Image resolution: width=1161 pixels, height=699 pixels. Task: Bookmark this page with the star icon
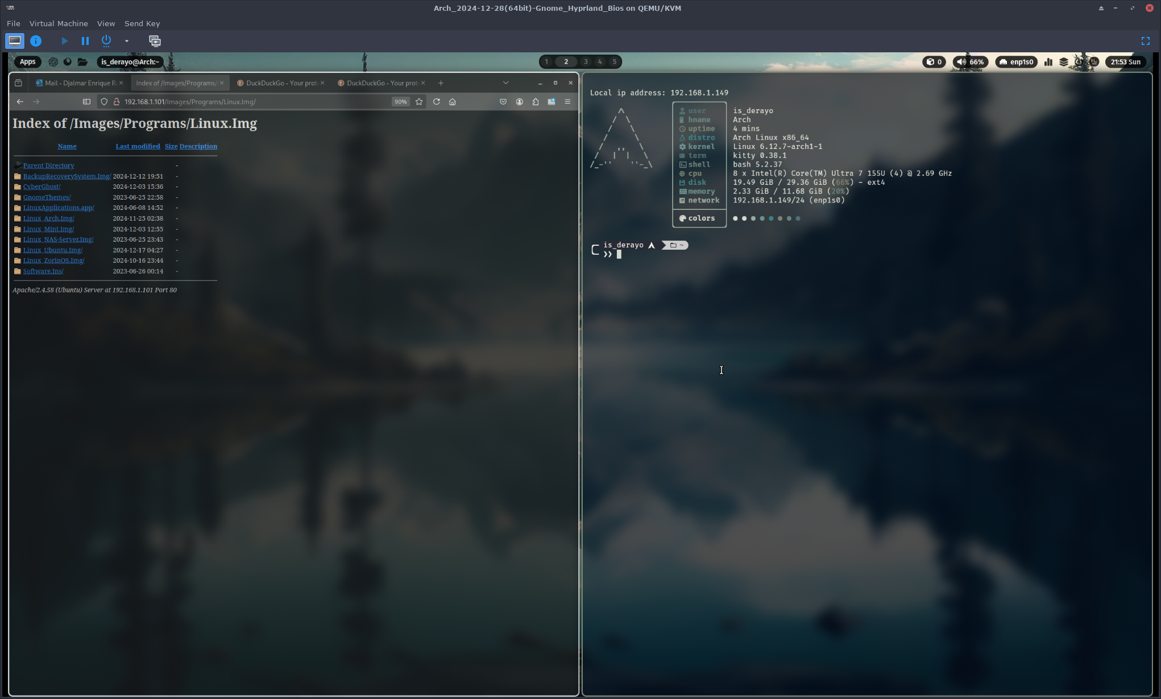tap(419, 102)
